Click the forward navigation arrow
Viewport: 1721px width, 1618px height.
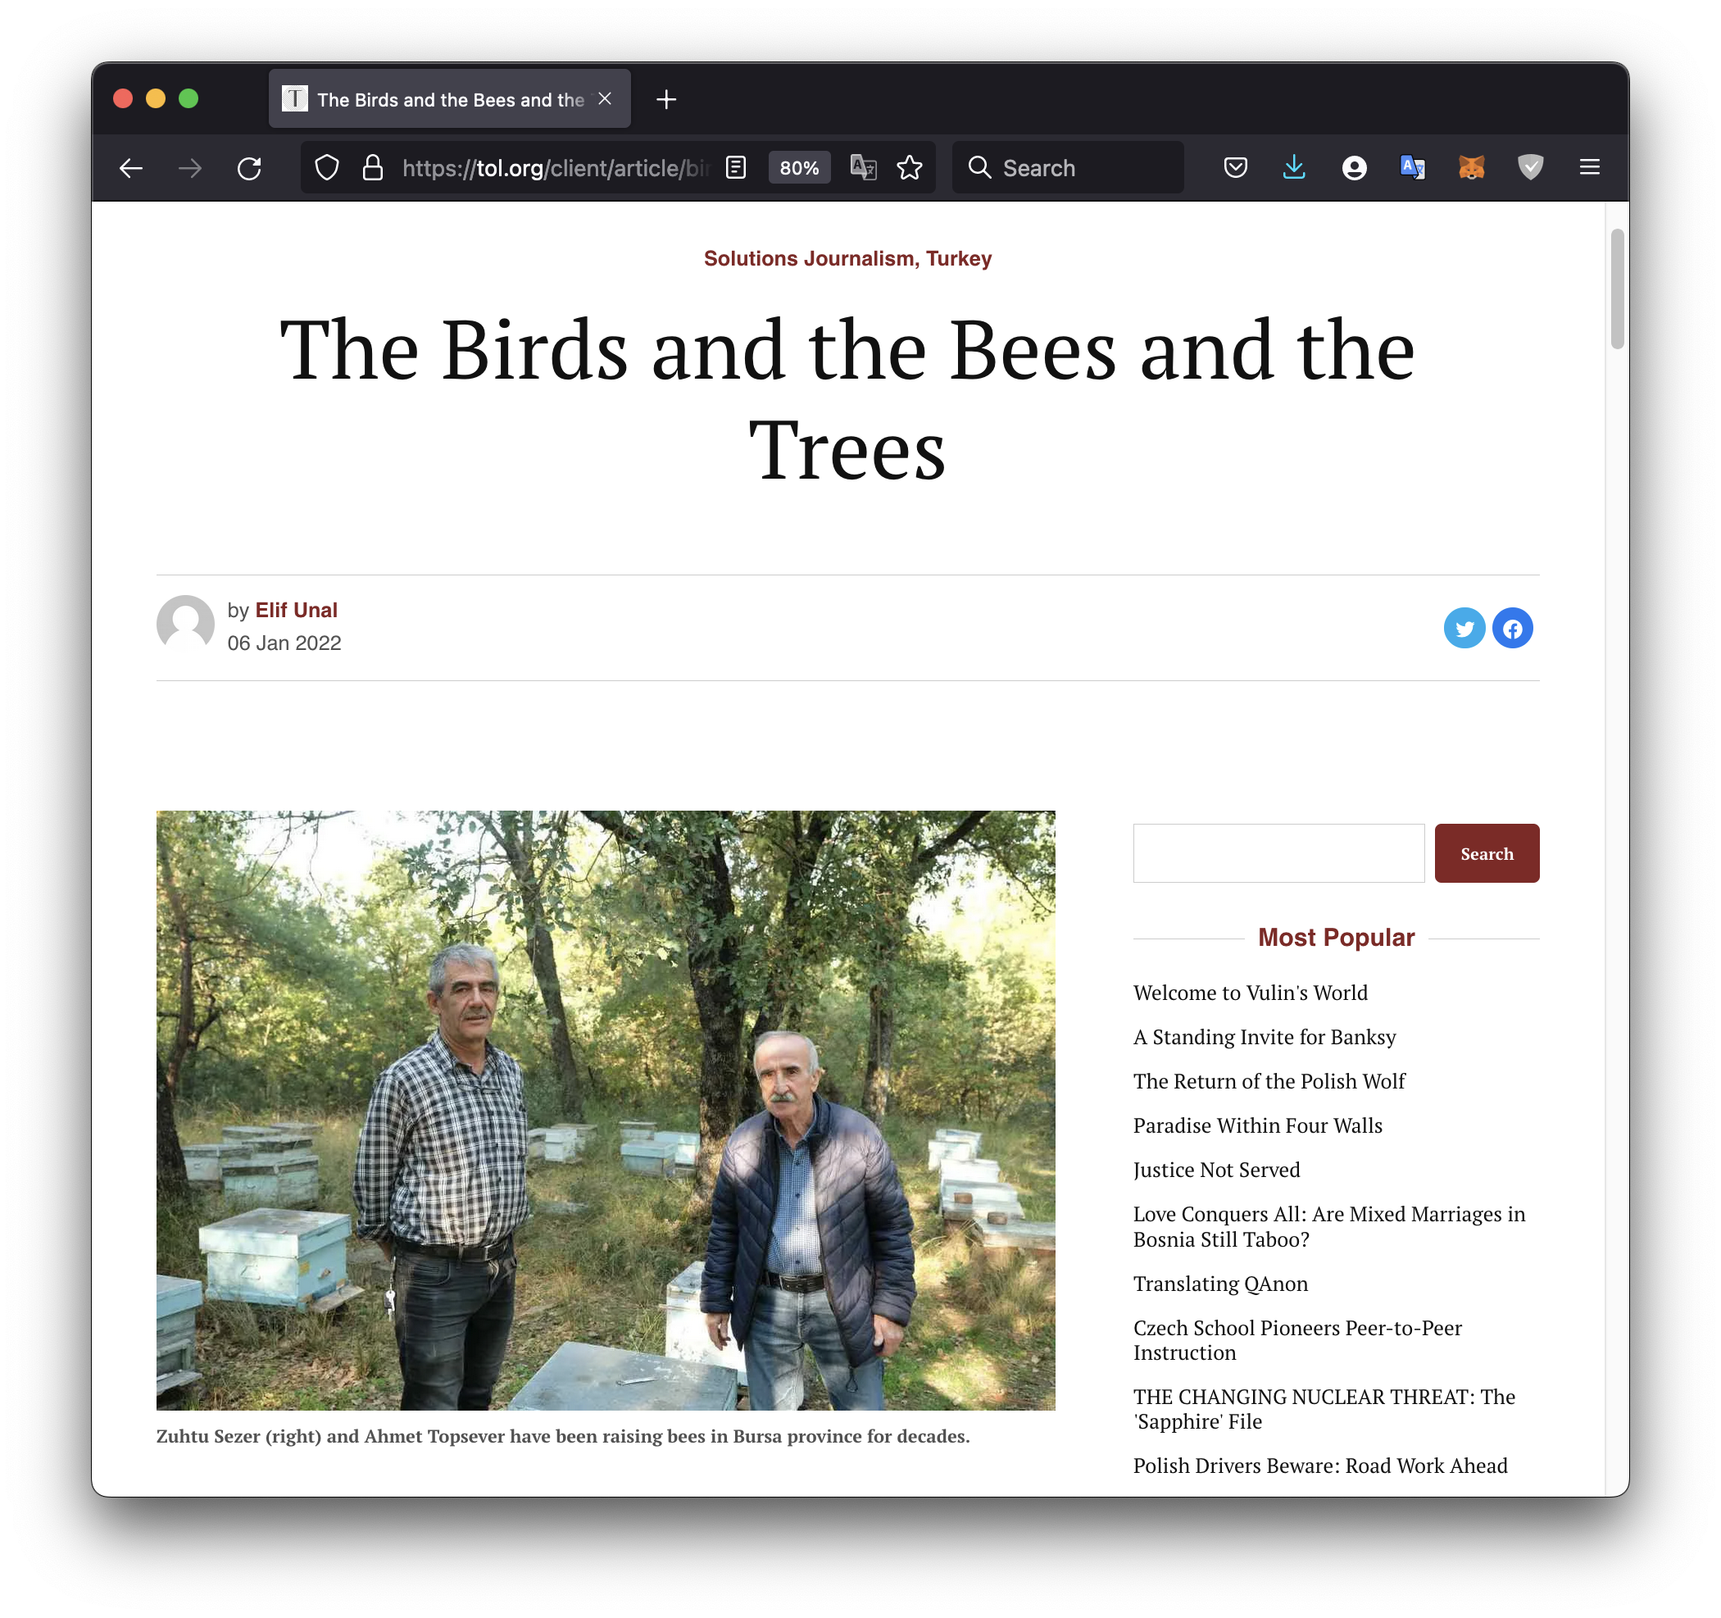[189, 168]
